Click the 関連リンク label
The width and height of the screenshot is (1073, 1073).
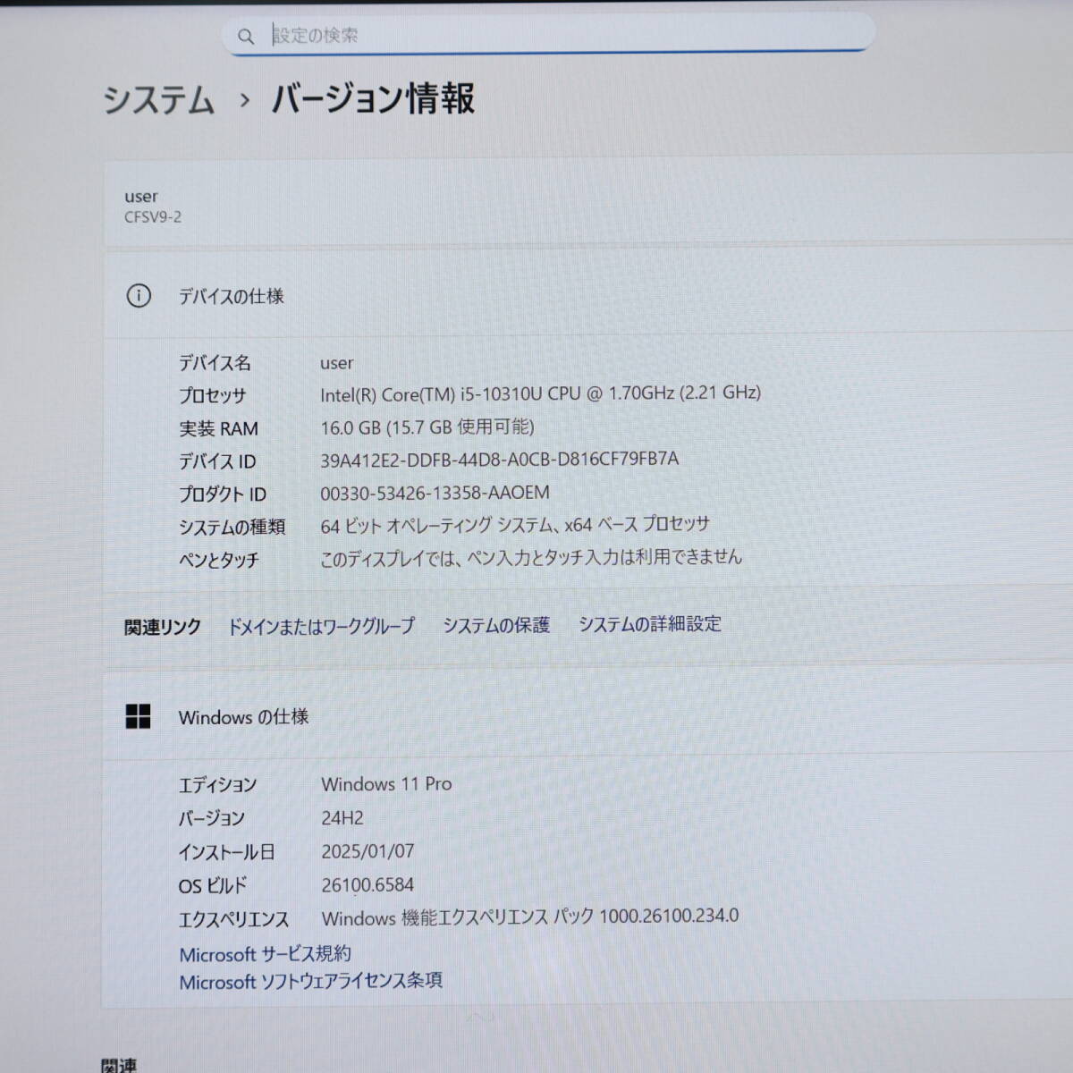click(x=163, y=628)
